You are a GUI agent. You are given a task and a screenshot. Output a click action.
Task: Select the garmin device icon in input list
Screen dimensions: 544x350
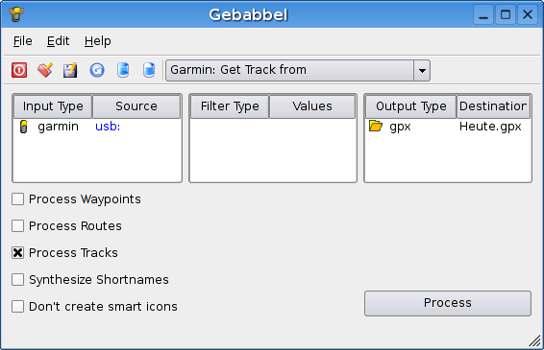tap(24, 127)
